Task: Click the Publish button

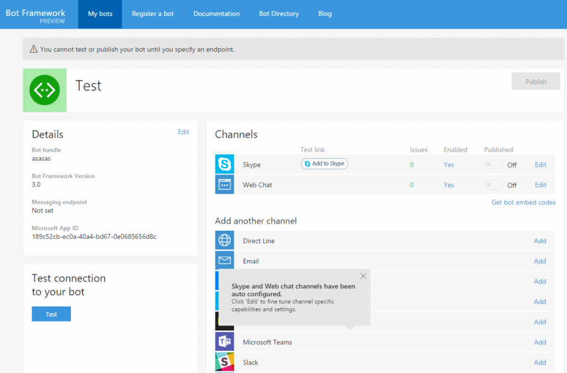Action: [x=535, y=81]
